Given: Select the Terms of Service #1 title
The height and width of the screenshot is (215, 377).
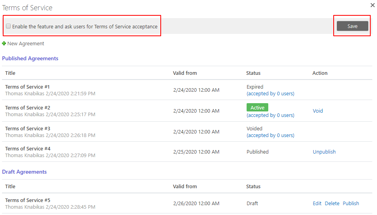Looking at the screenshot, I should 28,87.
